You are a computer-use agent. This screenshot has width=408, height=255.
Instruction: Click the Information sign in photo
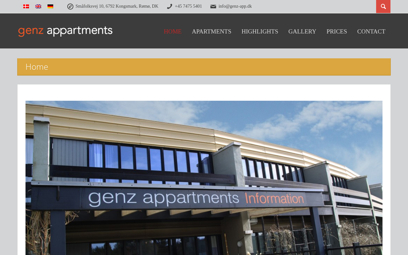pyautogui.click(x=274, y=199)
